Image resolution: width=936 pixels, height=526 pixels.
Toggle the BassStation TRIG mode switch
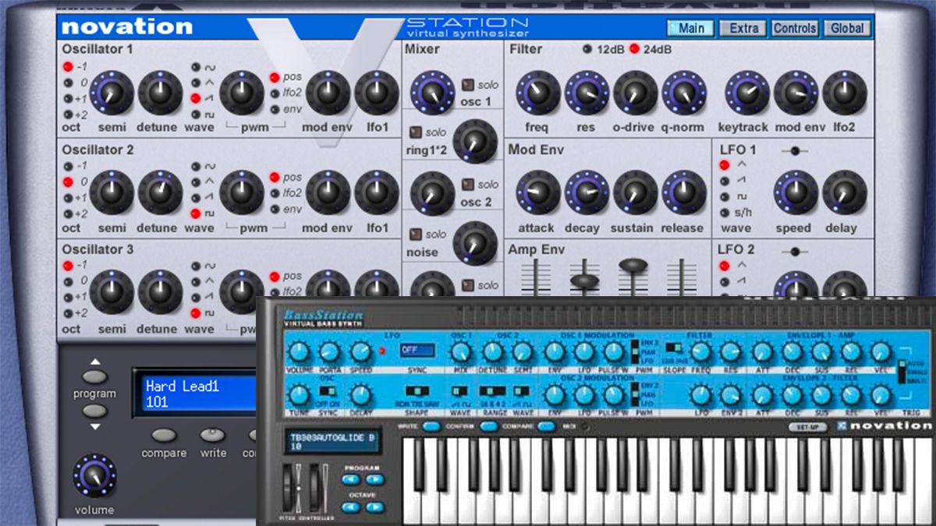click(903, 372)
